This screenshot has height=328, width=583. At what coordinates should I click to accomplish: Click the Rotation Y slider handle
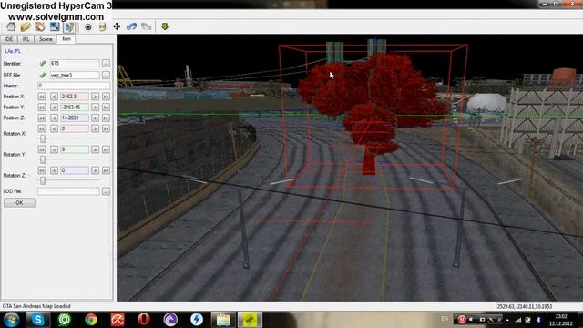[43, 159]
